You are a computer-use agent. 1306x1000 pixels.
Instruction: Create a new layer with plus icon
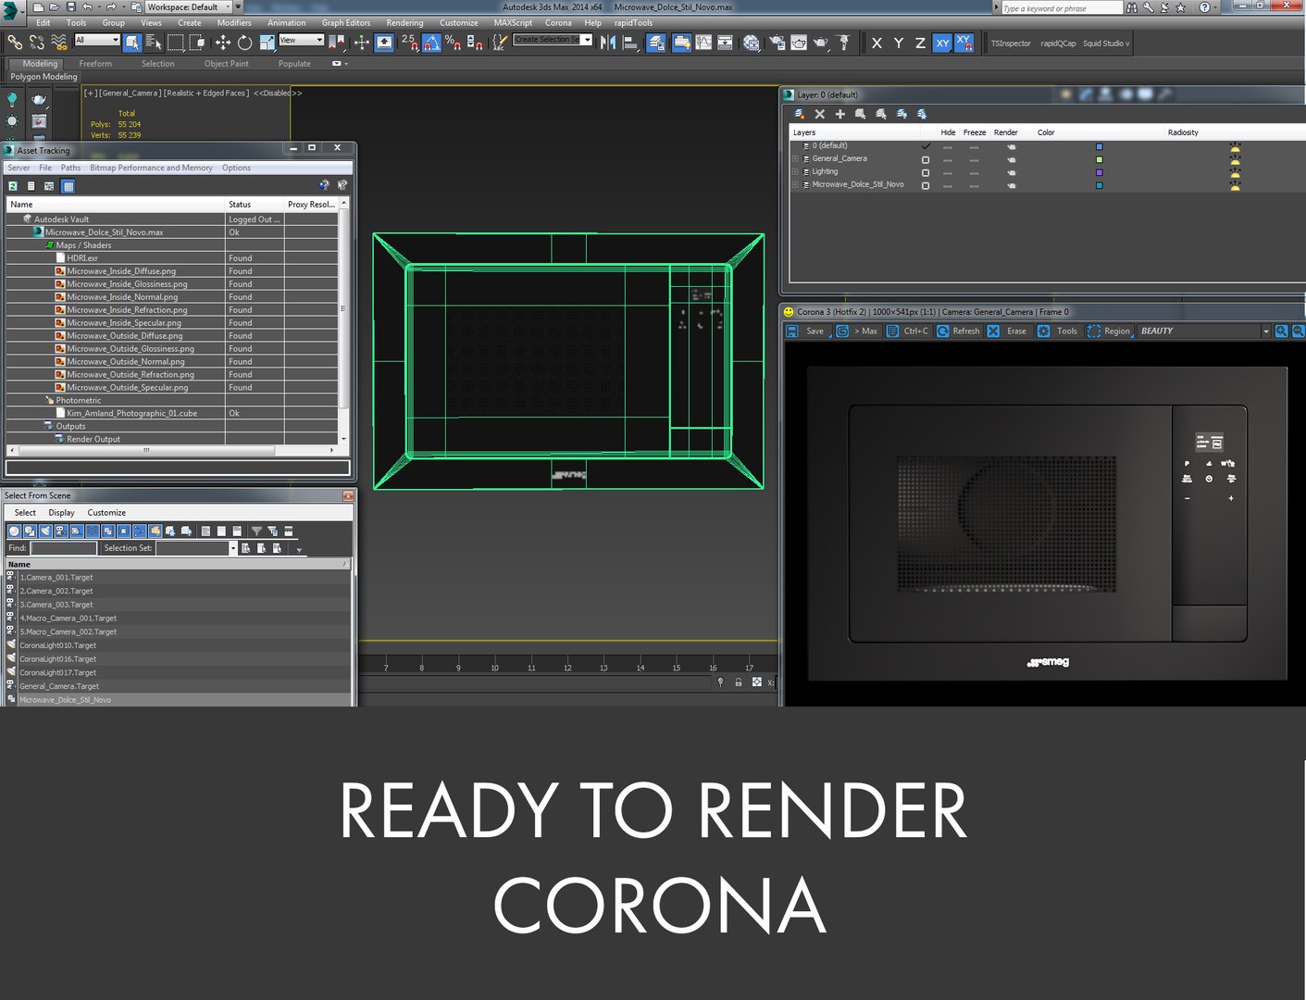pos(840,114)
